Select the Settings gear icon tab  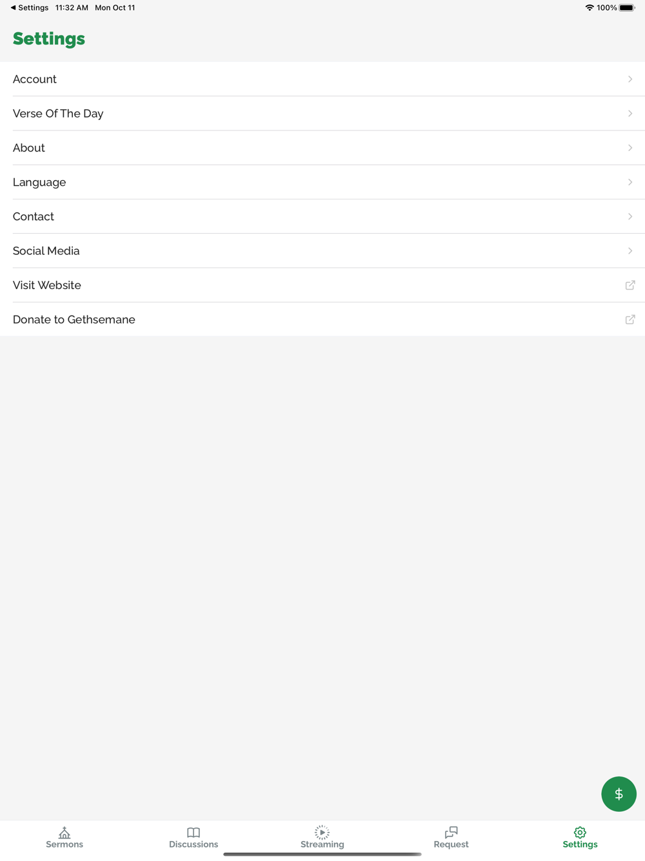pos(580,832)
